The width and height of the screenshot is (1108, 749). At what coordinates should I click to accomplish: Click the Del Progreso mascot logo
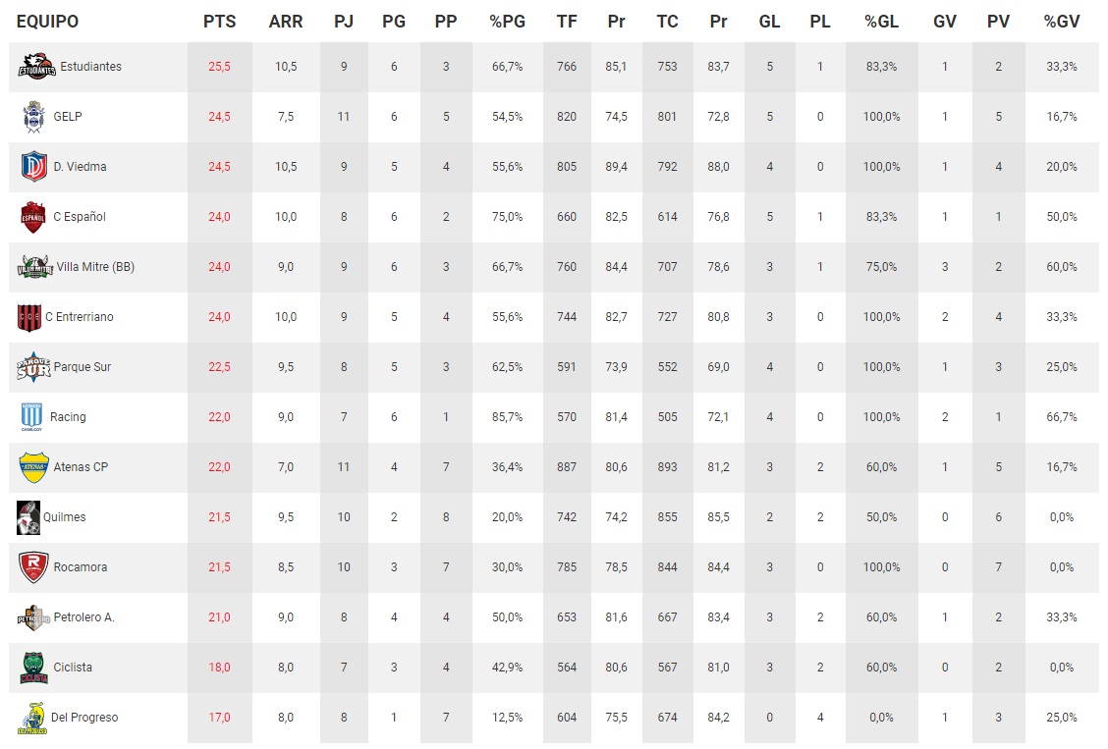(31, 718)
